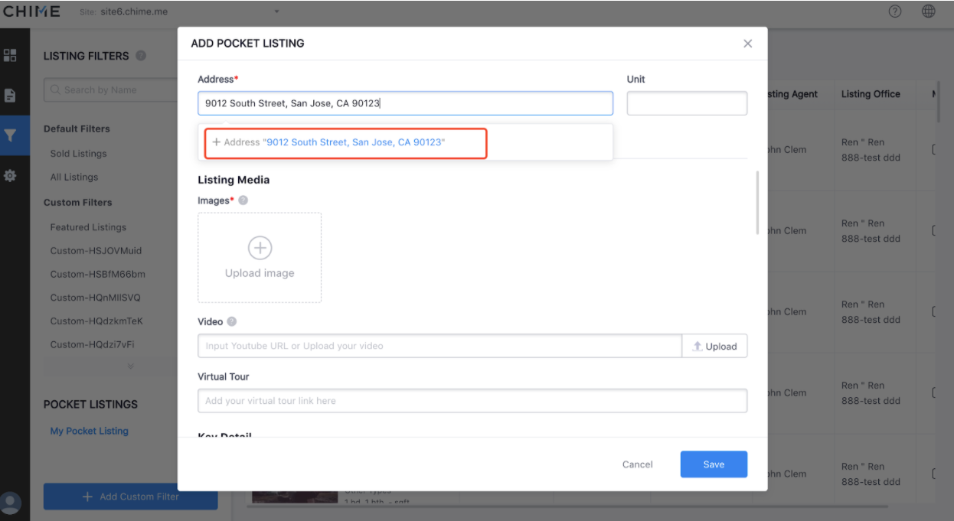
Task: Click the Chime logo
Action: tap(32, 11)
